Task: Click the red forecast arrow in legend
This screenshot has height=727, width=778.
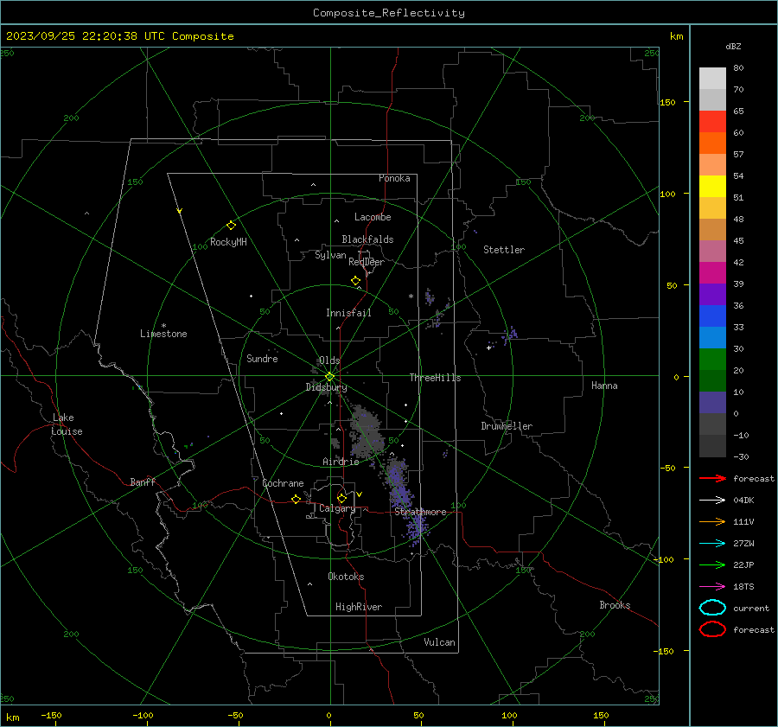Action: (x=712, y=478)
